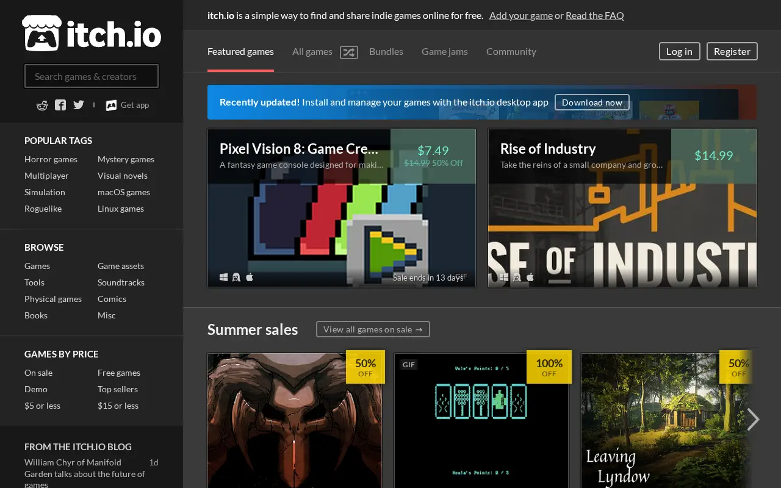Switch to the All games tab
The image size is (781, 488).
coord(312,52)
